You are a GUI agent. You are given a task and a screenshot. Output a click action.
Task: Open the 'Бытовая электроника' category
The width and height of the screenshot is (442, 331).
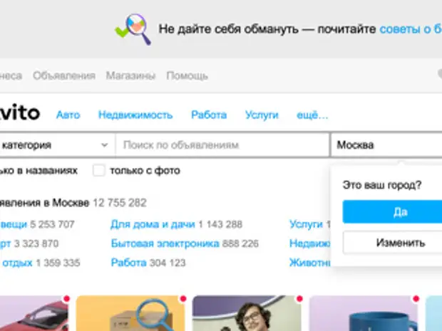tap(165, 243)
